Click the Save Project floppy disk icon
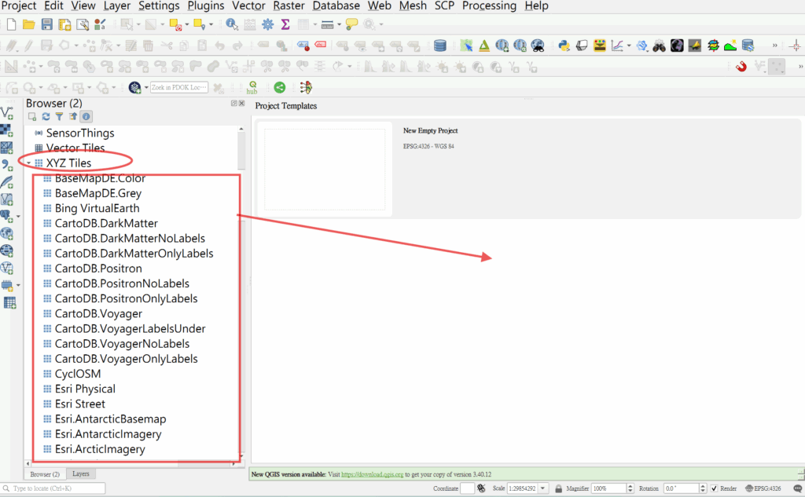 tap(47, 25)
